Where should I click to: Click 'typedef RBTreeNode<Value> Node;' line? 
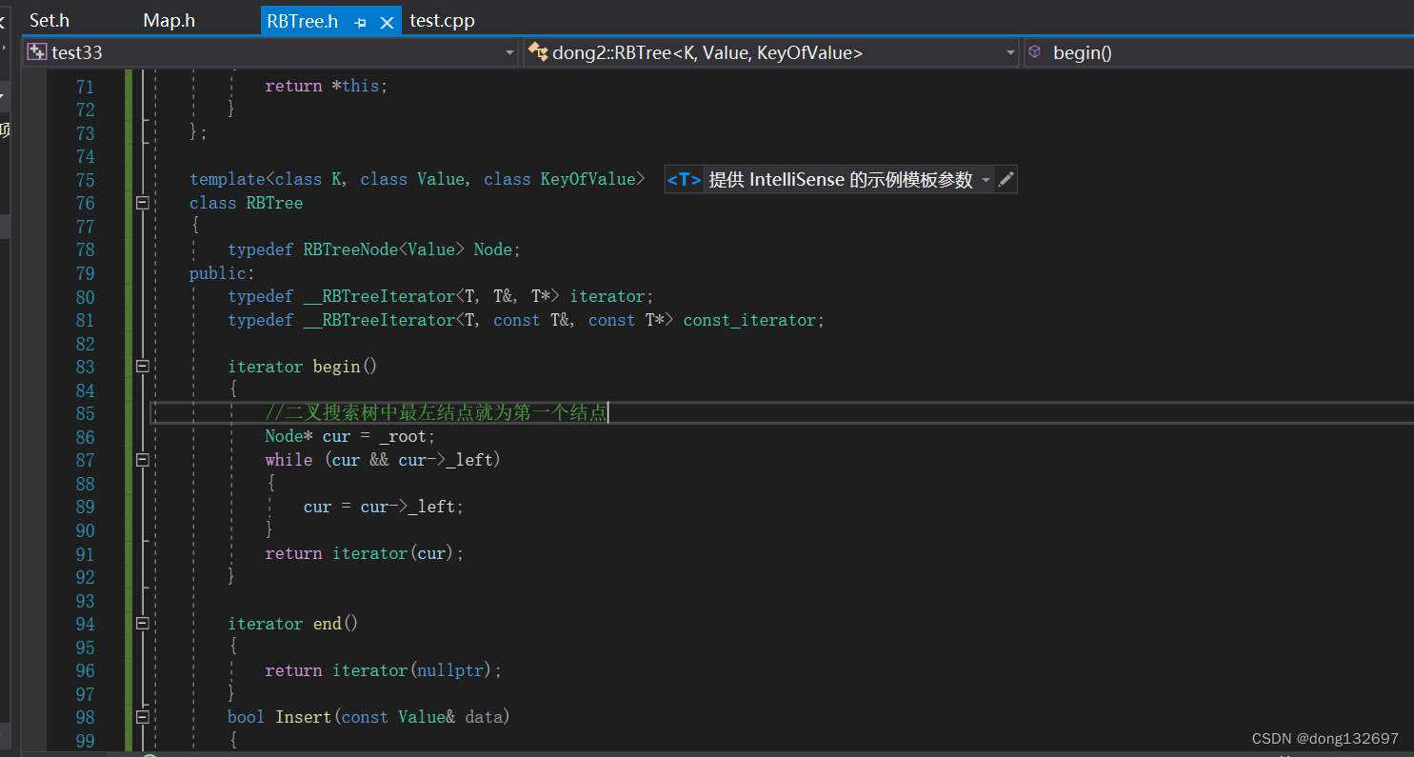(374, 249)
